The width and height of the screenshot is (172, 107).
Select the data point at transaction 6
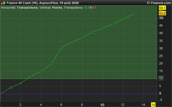pyautogui.click(x=62, y=47)
